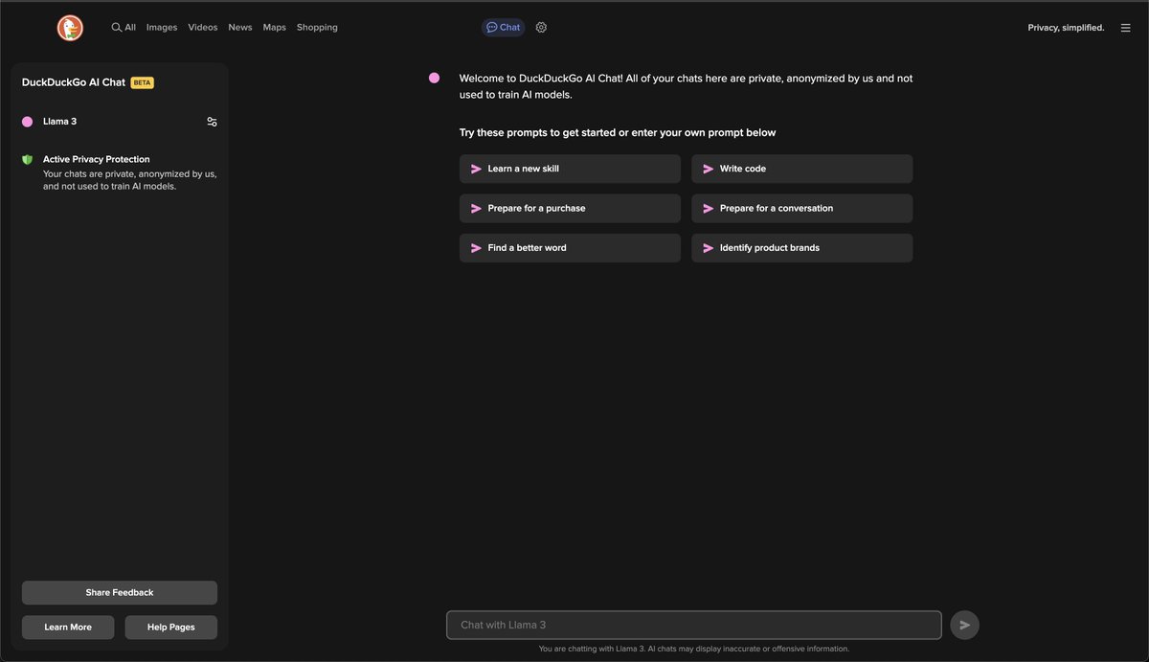Click the Privacy, simplified. link

(1066, 28)
